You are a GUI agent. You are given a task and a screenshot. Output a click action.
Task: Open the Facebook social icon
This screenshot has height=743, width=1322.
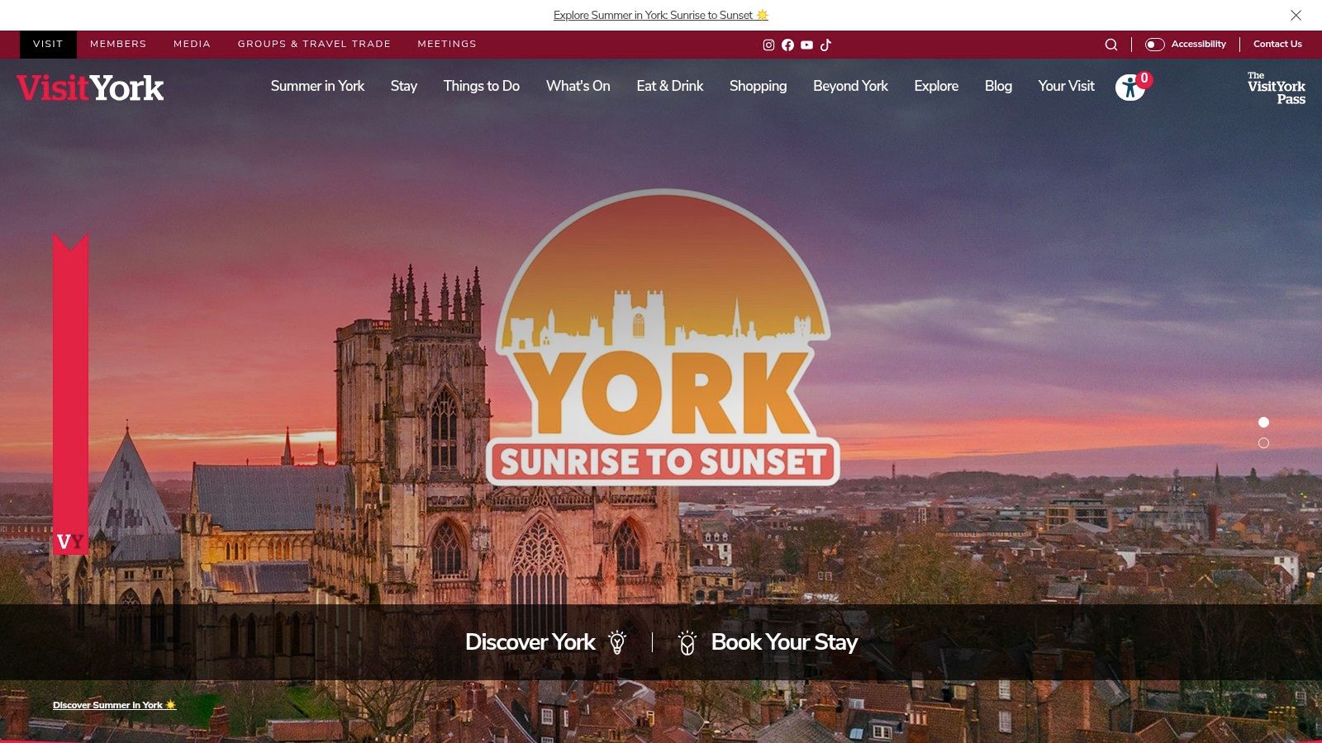(787, 45)
